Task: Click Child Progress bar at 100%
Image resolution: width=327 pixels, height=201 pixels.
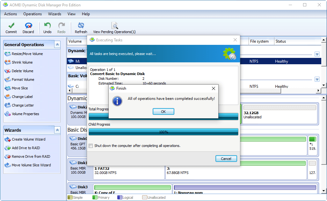Action: 163,132
